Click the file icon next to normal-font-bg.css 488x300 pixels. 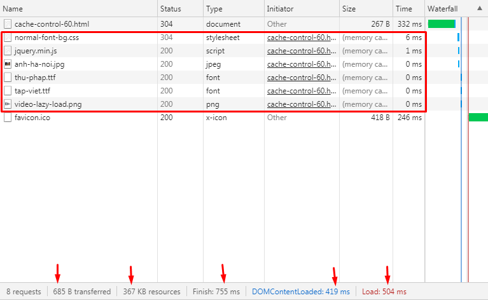click(8, 37)
